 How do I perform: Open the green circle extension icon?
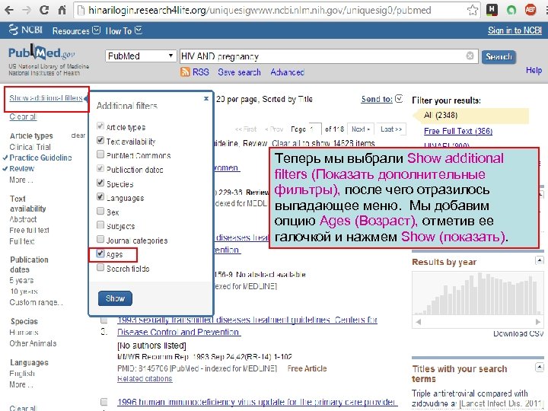click(x=511, y=10)
